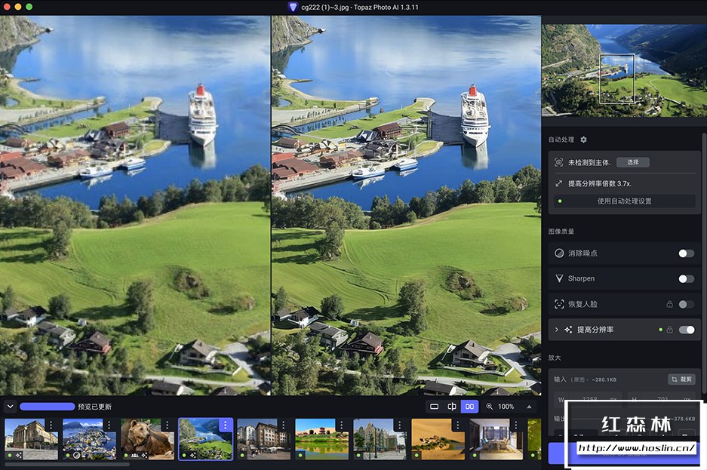
Task: Click denoise badge on coastal town thumbnail
Action: (x=77, y=455)
